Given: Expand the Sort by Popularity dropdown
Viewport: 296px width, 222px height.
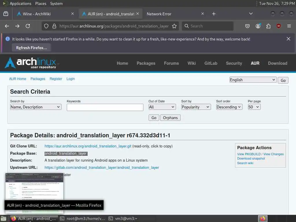Looking at the screenshot, I should coord(196,107).
